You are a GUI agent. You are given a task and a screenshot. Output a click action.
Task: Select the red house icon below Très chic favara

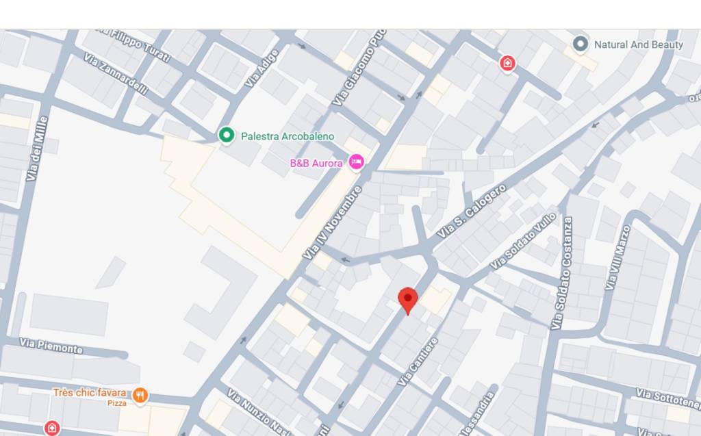[x=52, y=428]
